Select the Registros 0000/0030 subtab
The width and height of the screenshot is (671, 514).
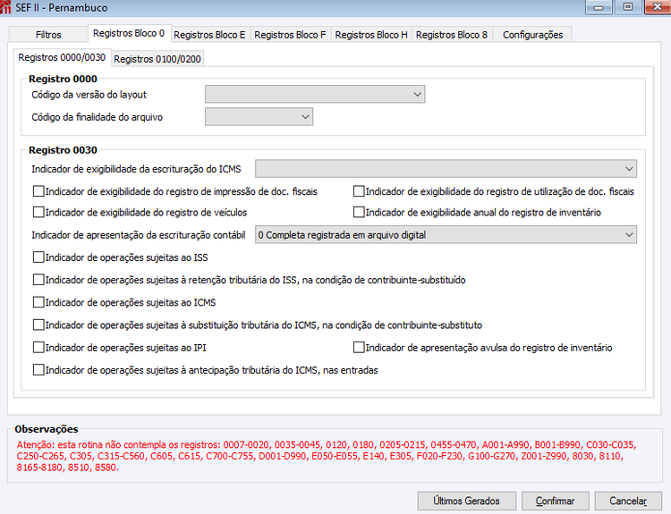pos(62,57)
